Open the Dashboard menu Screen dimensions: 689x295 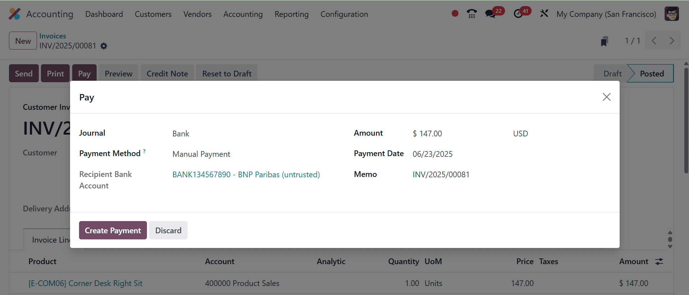[104, 14]
